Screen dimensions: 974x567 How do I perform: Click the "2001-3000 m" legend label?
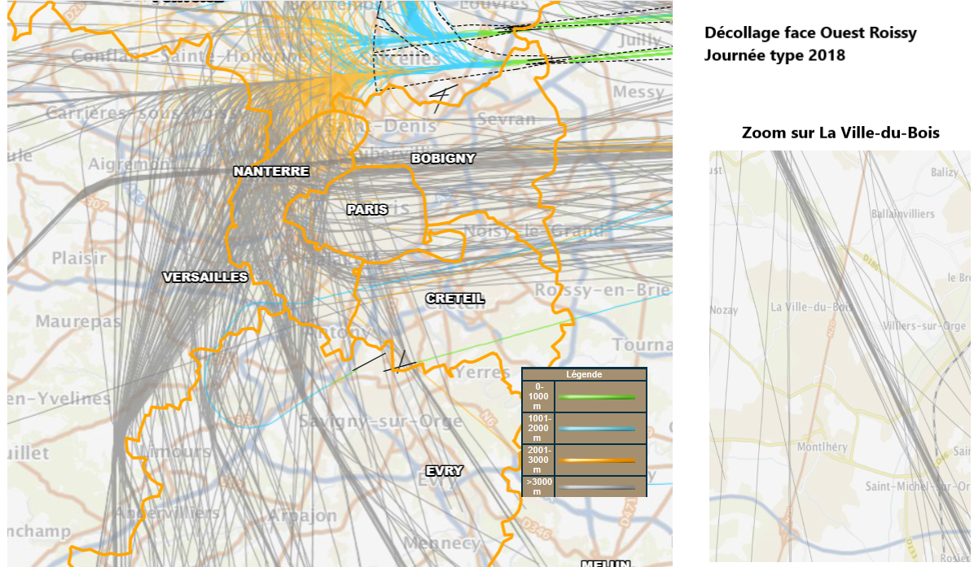click(x=538, y=460)
